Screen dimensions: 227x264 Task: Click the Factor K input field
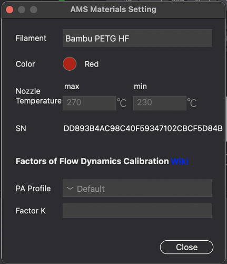click(137, 211)
